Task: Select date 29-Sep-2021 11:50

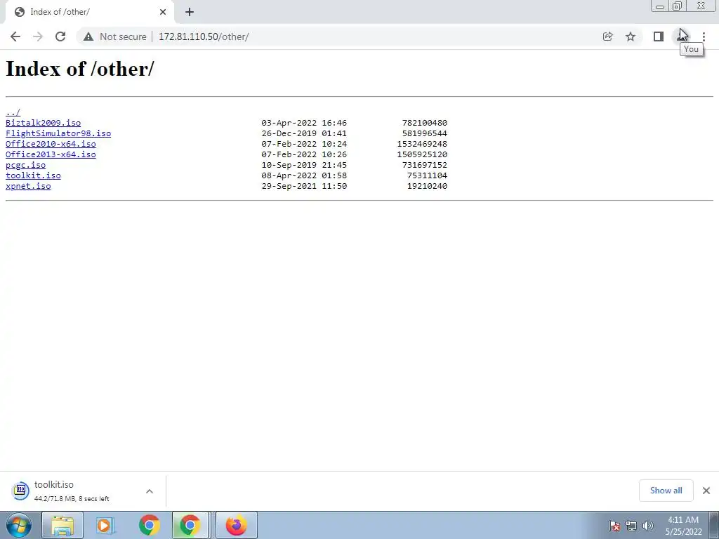Action: coord(304,186)
